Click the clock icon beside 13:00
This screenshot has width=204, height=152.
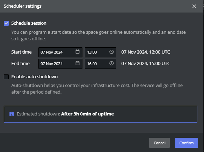pos(111,52)
